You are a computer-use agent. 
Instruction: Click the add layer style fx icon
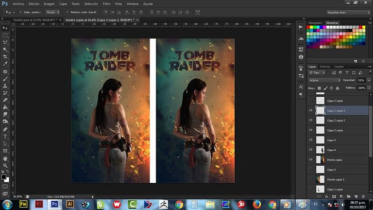(x=327, y=197)
